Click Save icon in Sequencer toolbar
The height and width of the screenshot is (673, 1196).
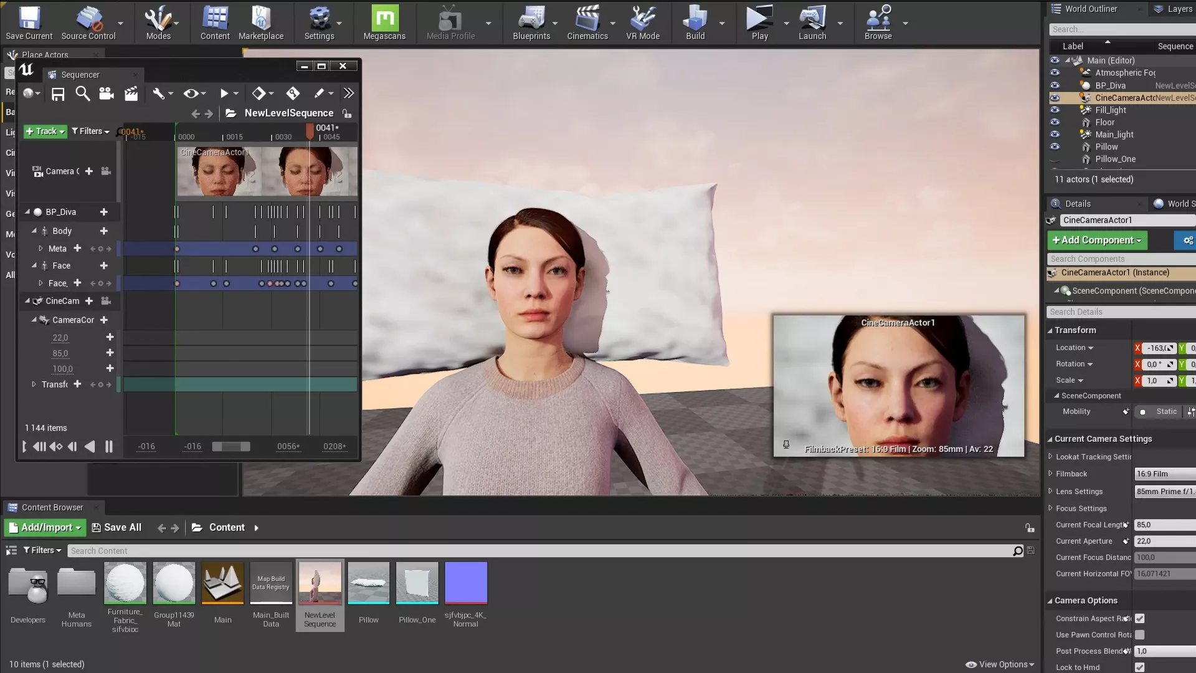(x=58, y=93)
